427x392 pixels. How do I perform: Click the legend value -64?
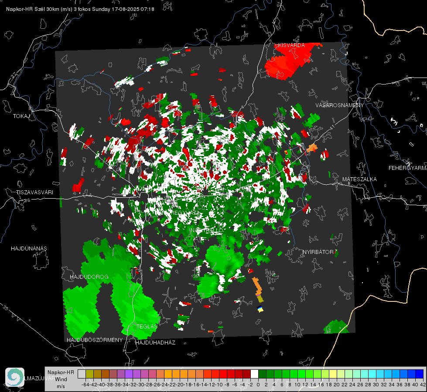[x=85, y=385]
